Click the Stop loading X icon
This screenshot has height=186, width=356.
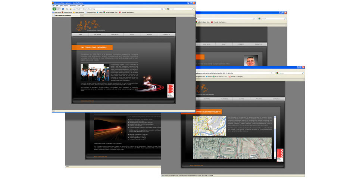pyautogui.click(x=66, y=9)
